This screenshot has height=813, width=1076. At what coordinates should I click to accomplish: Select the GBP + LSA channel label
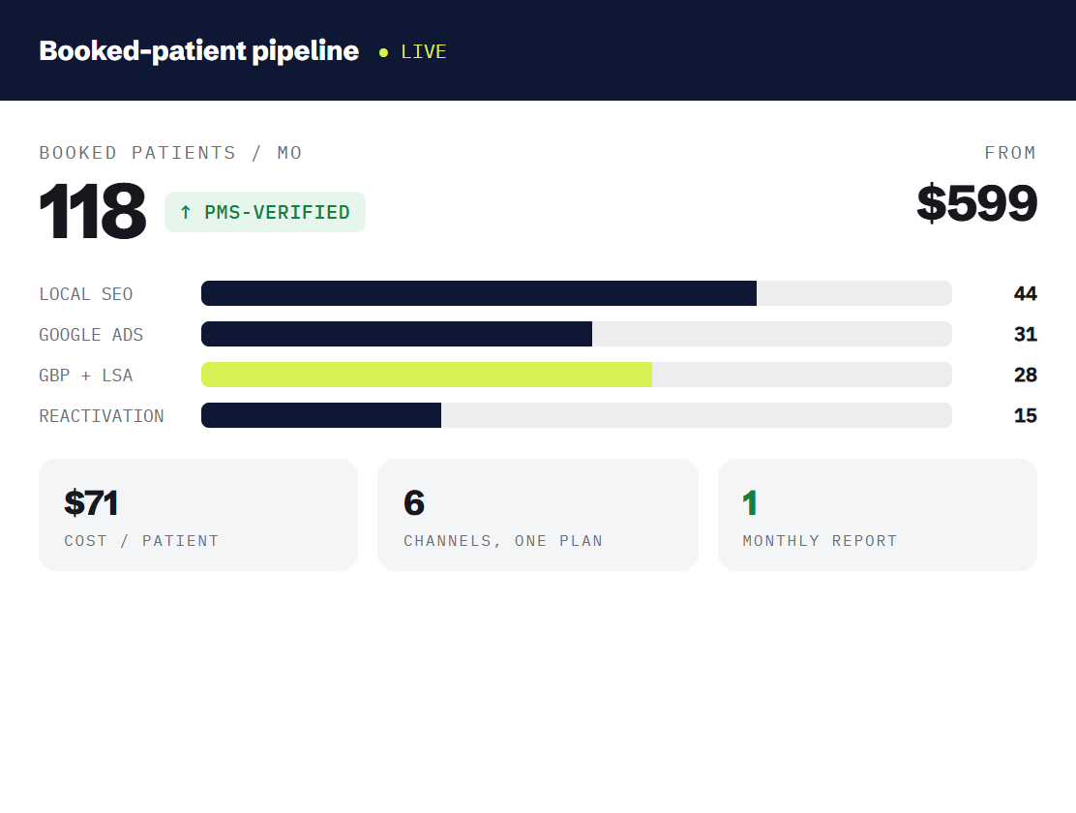[x=86, y=375]
